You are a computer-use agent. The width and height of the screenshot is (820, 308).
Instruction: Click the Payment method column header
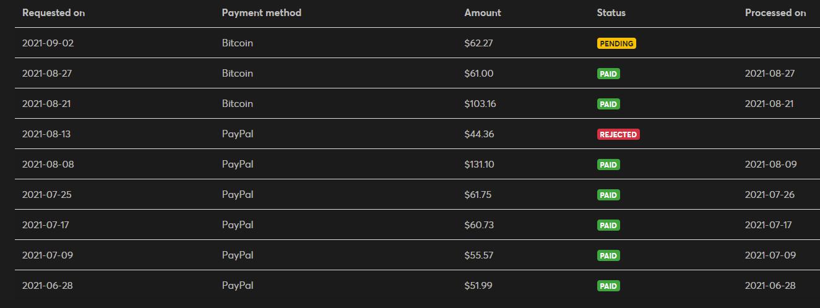pos(261,12)
